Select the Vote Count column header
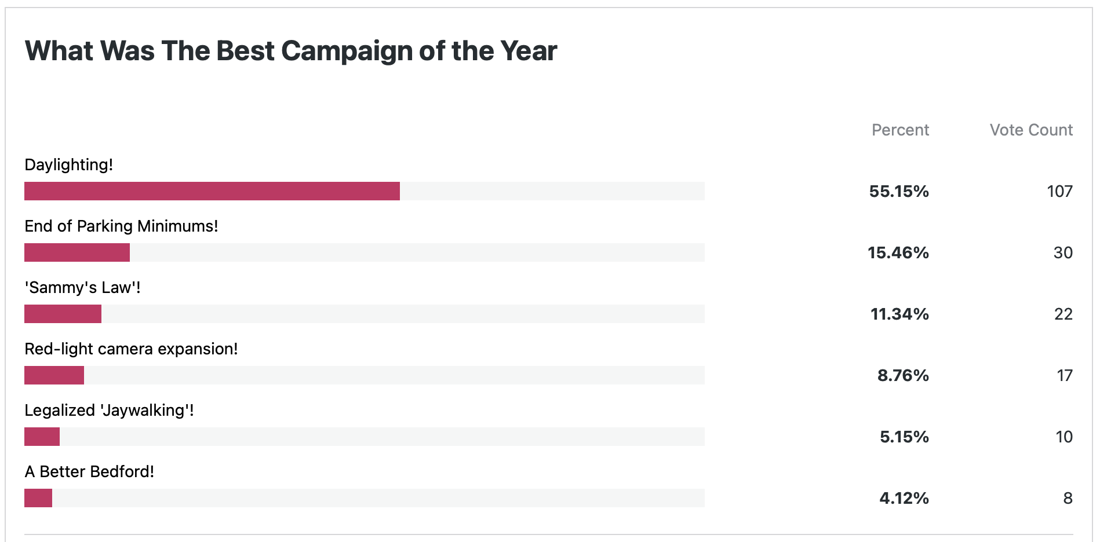The image size is (1100, 542). (x=1031, y=130)
